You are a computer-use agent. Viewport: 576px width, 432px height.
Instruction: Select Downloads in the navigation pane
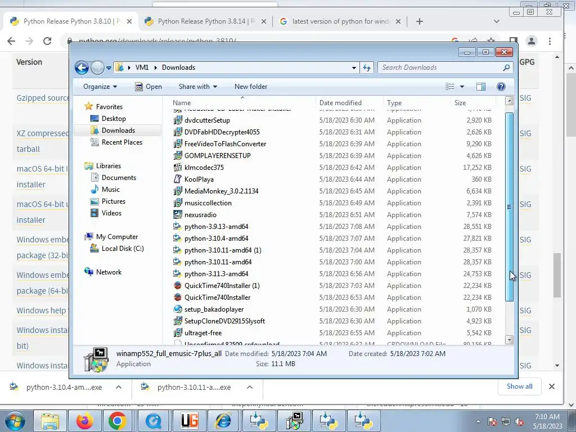point(118,130)
